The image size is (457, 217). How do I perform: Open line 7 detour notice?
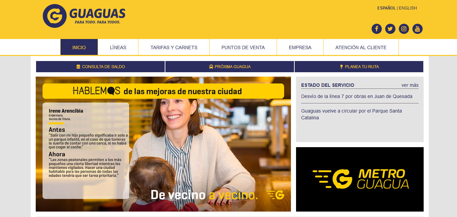pyautogui.click(x=357, y=96)
